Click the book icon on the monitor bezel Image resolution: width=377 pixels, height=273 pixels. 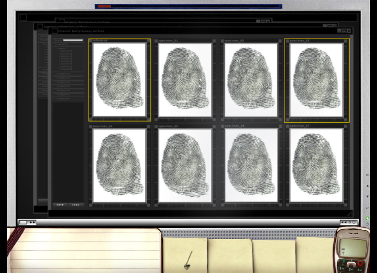367,175
